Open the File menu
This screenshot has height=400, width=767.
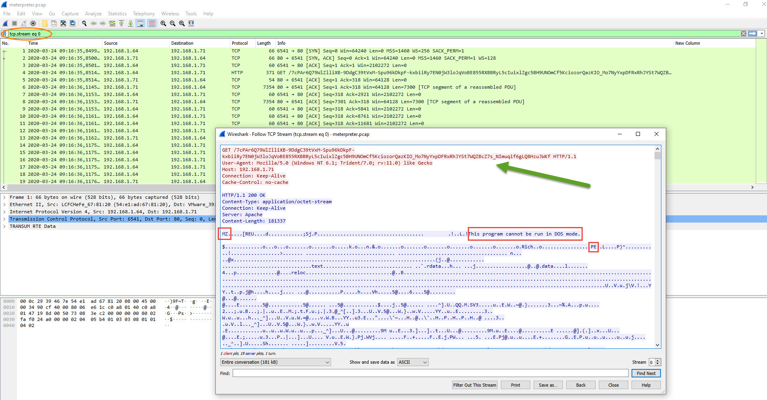coord(7,14)
